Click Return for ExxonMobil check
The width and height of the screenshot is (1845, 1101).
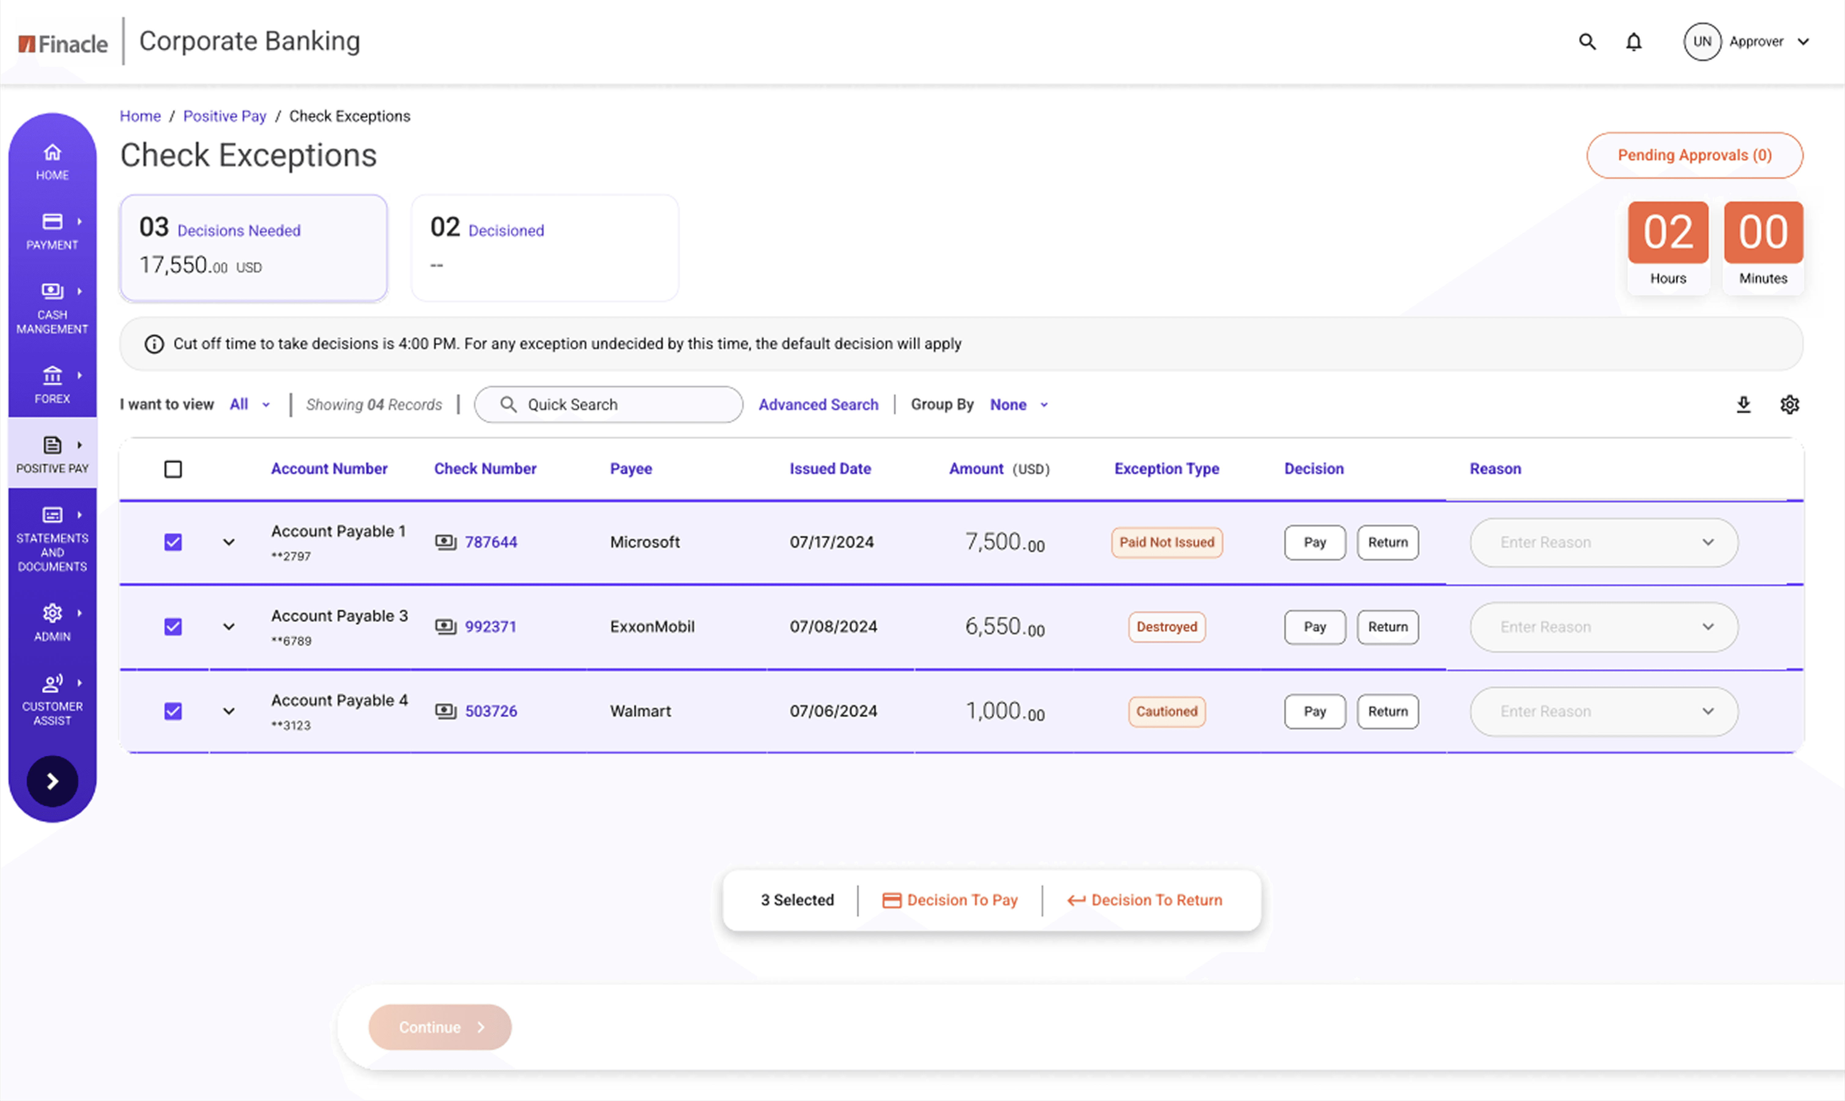click(x=1387, y=627)
